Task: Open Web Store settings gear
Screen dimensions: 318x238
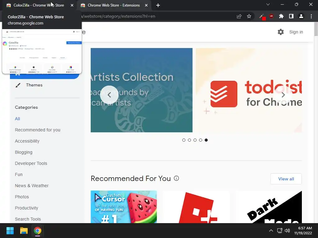Action: coord(281,32)
